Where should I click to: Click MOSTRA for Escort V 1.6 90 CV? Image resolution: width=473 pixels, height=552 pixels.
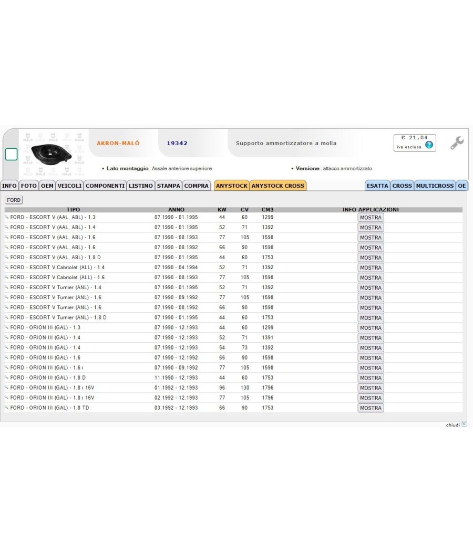371,248
